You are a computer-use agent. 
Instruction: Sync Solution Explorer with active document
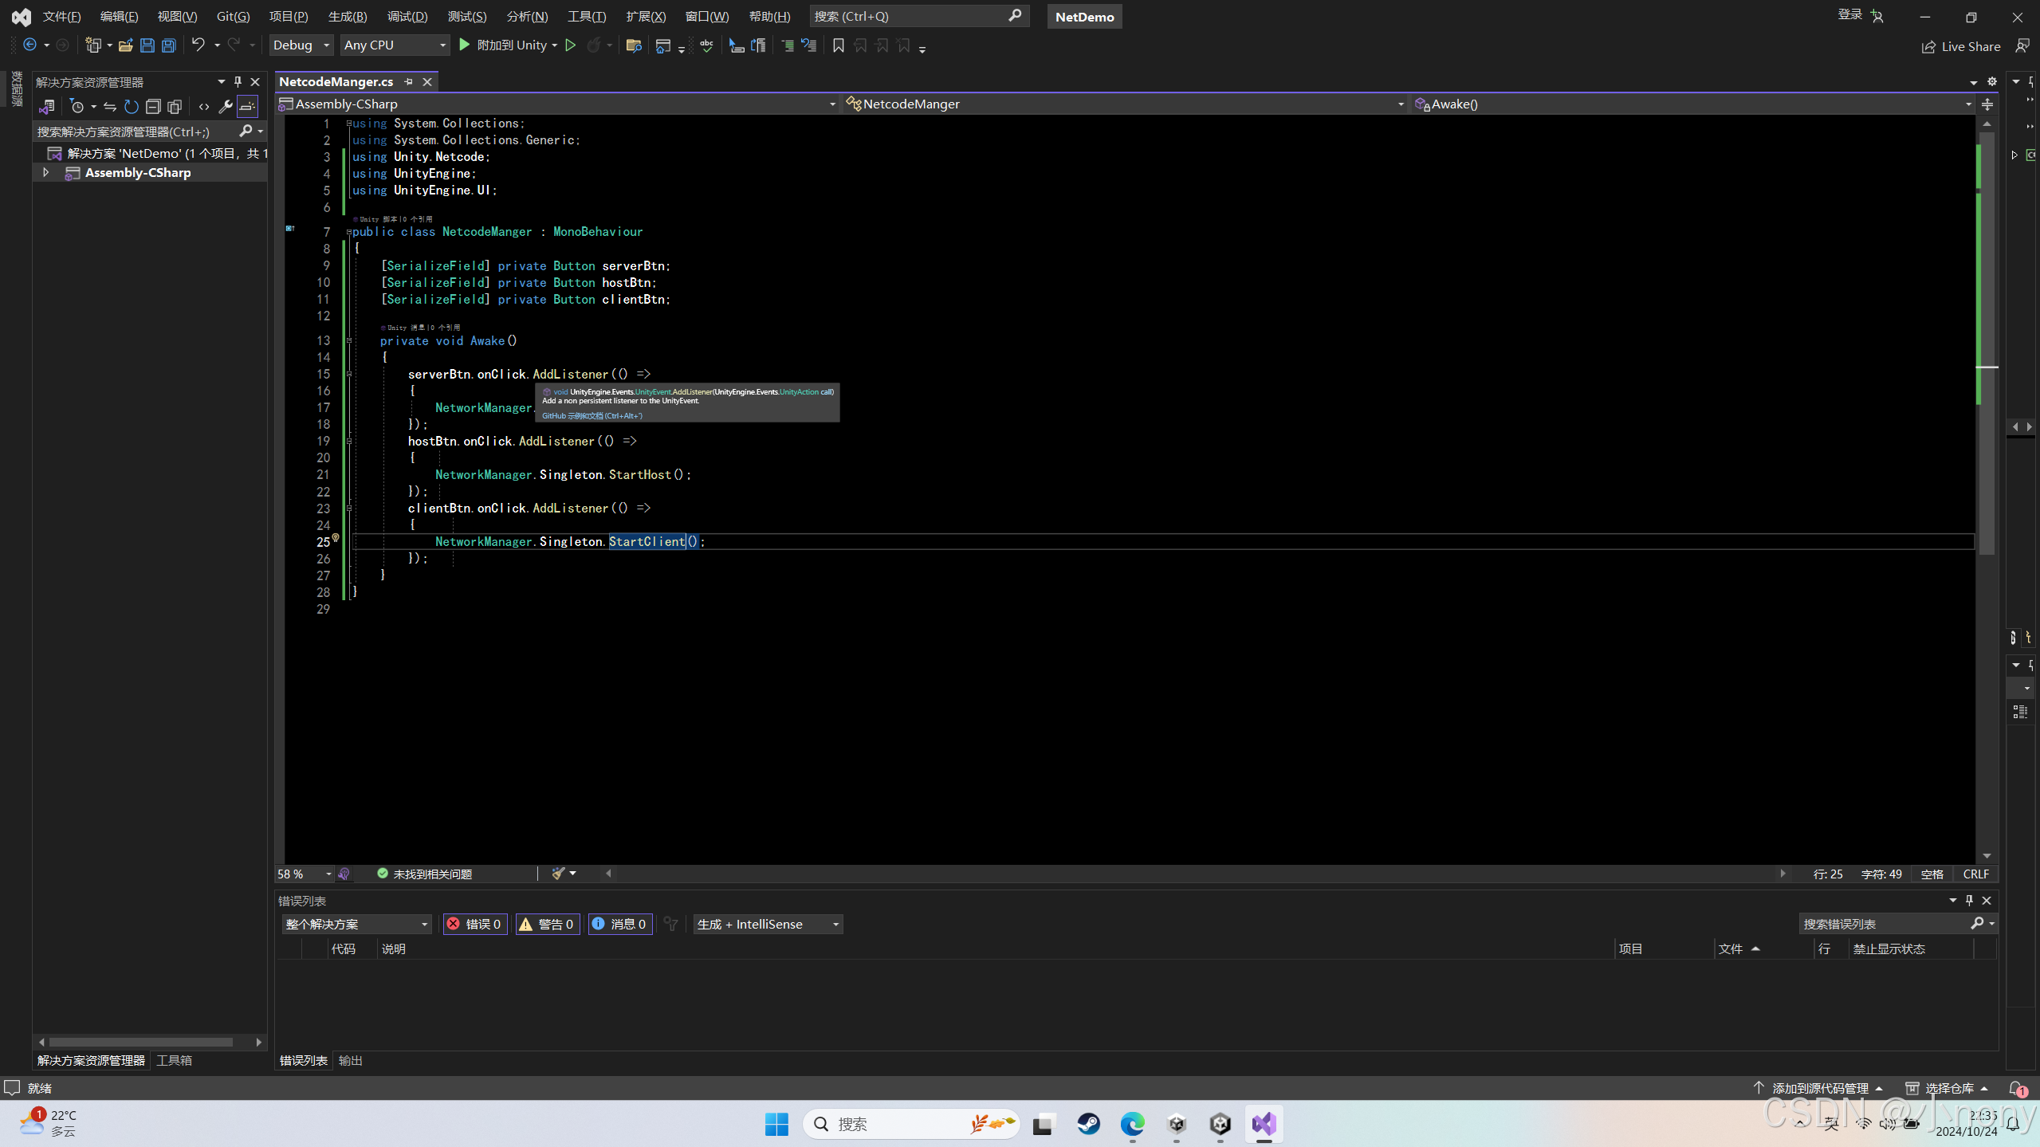(110, 106)
